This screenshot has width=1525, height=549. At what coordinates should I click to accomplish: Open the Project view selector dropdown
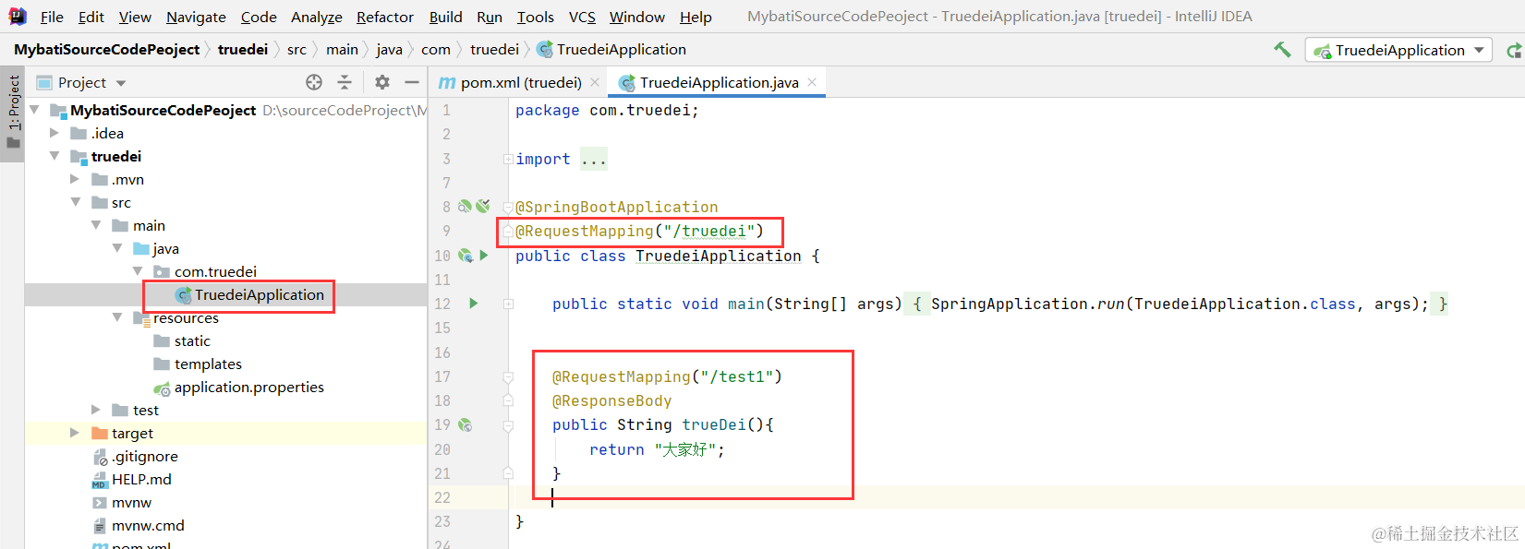[x=81, y=82]
